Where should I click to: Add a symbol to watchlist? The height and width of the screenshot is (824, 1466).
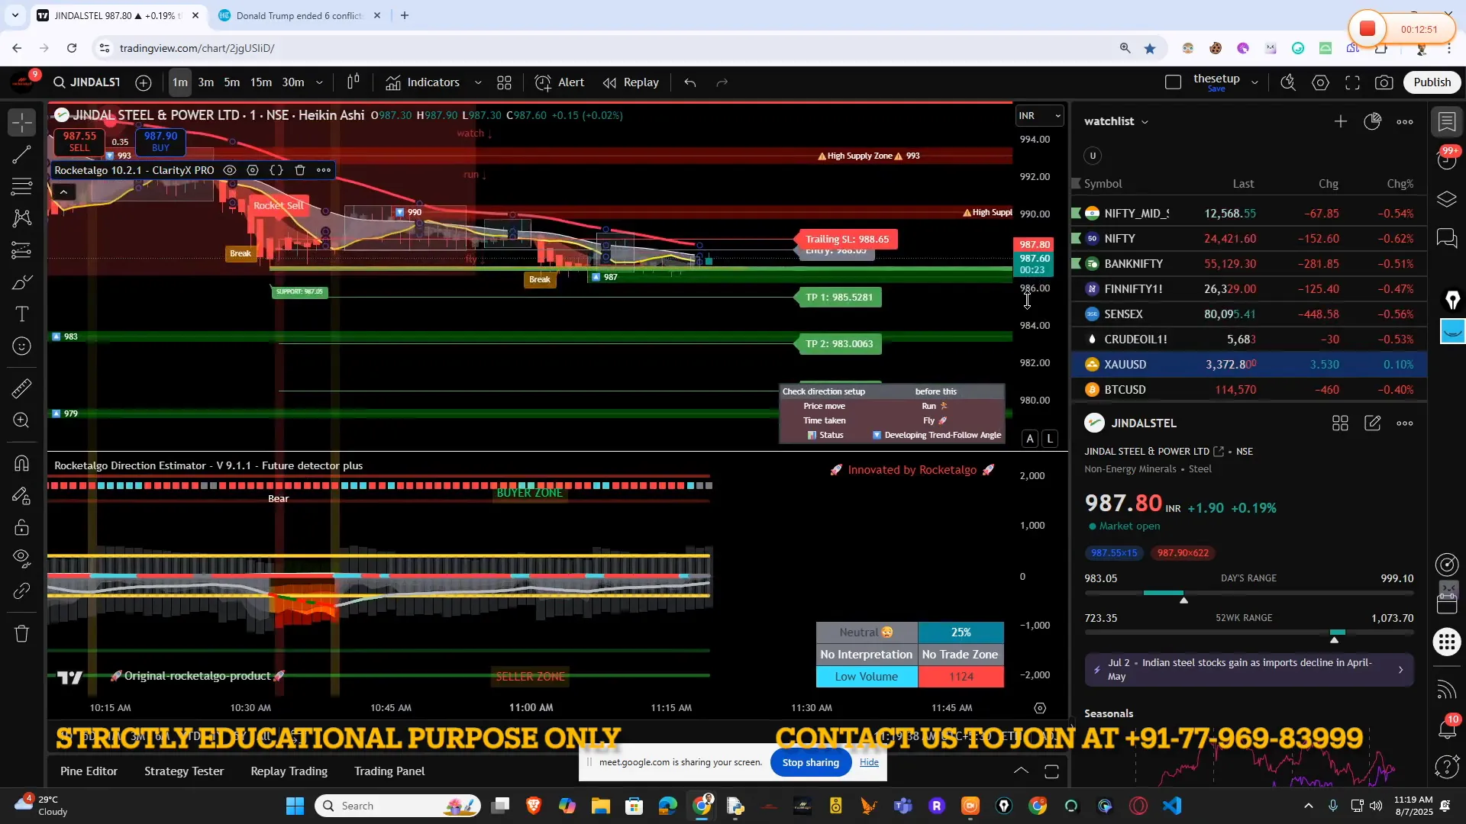pos(1341,121)
